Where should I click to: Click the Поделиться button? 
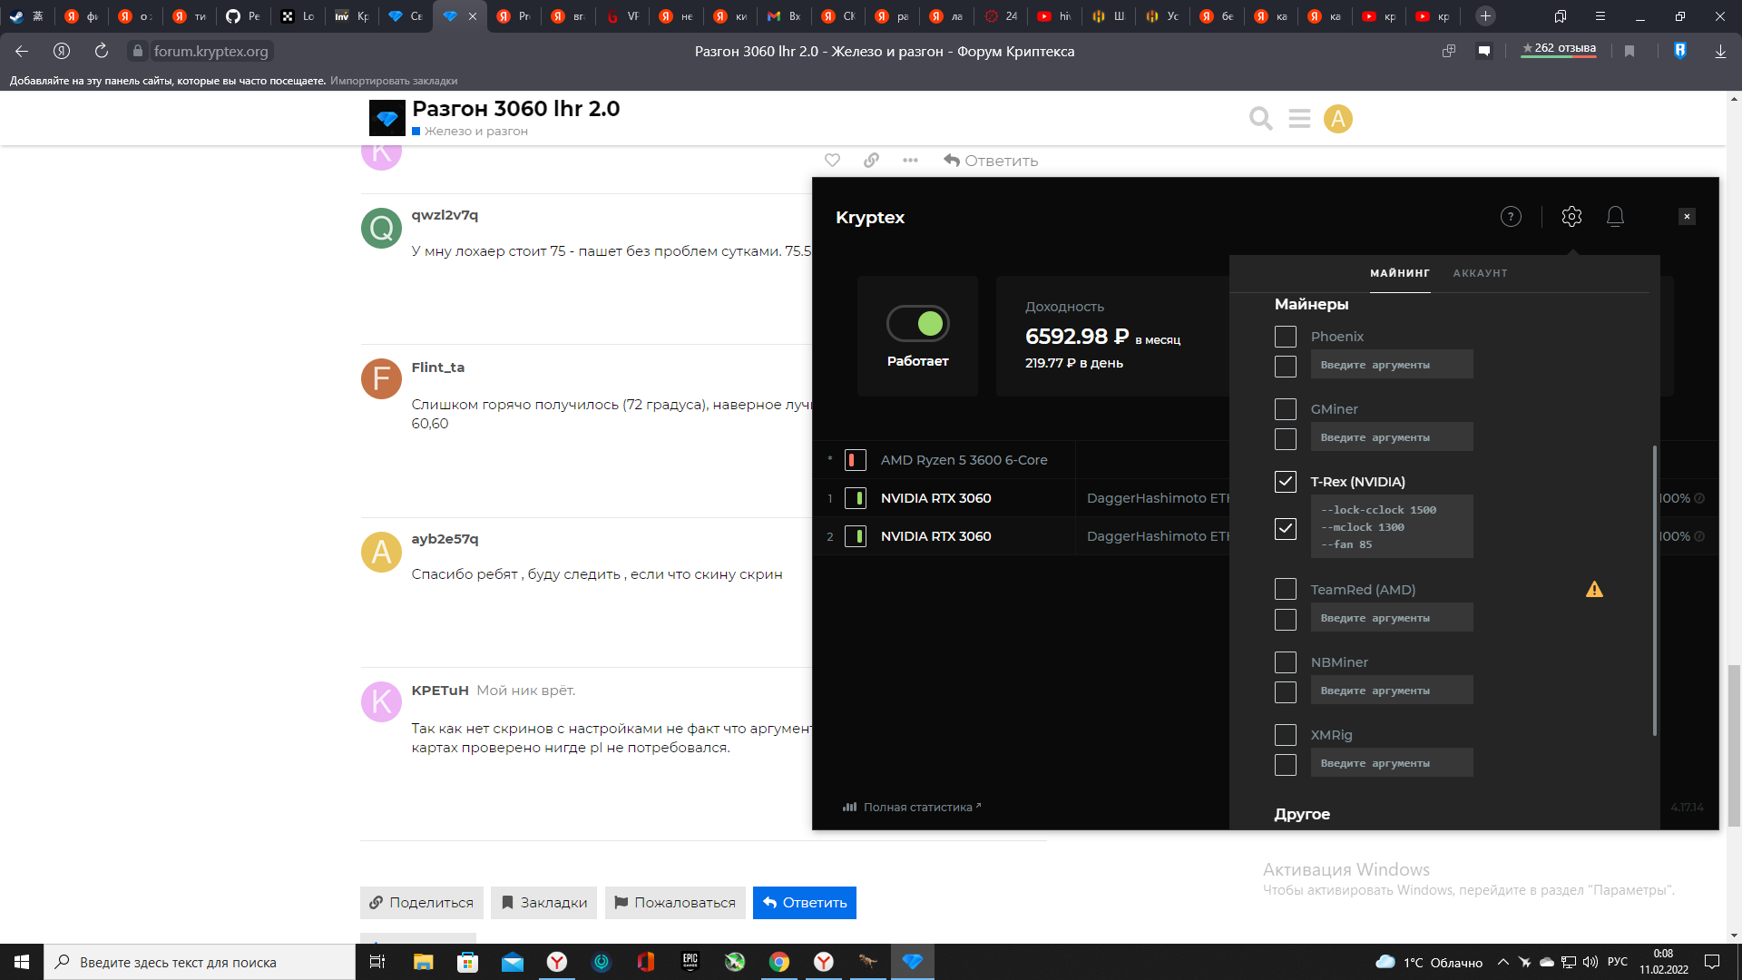pos(422,903)
